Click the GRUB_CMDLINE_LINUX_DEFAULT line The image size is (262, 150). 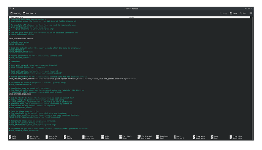pyautogui.click(x=72, y=79)
